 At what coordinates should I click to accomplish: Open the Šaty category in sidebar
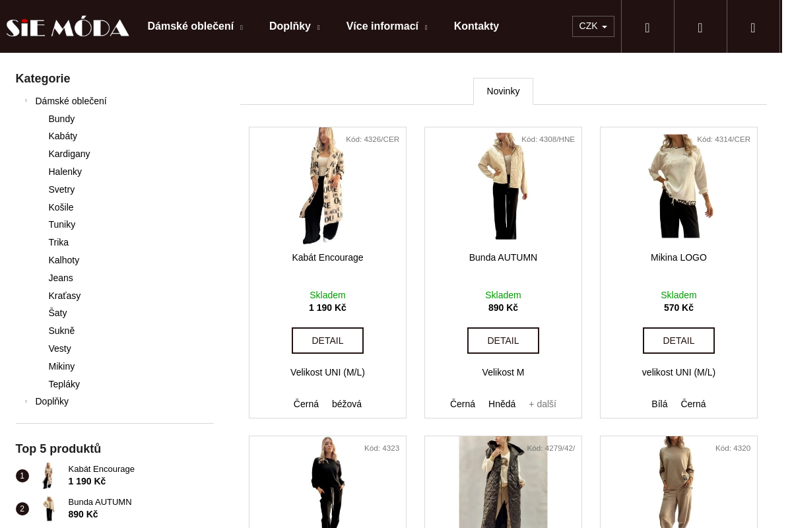(57, 313)
